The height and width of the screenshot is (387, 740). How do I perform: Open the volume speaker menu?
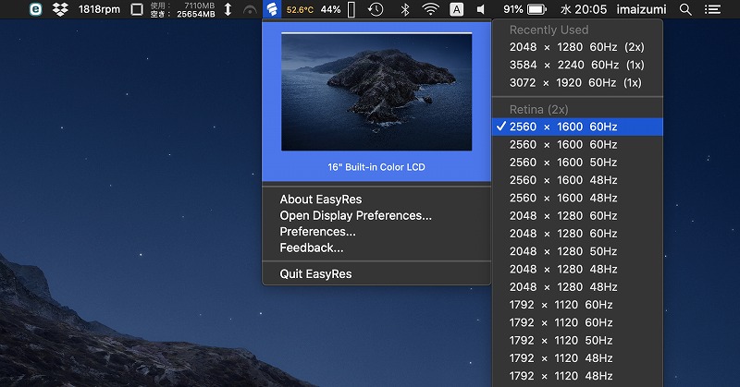(x=480, y=9)
